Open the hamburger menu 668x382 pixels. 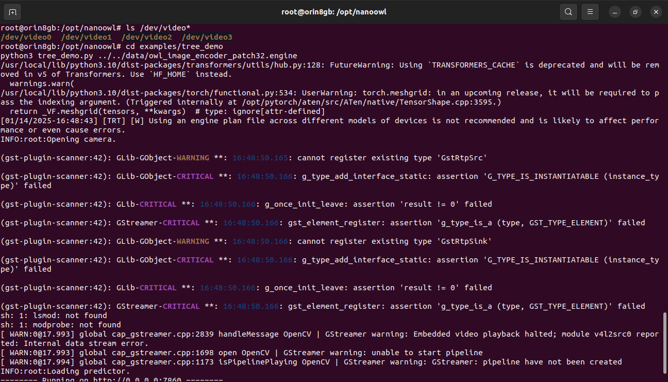point(590,12)
